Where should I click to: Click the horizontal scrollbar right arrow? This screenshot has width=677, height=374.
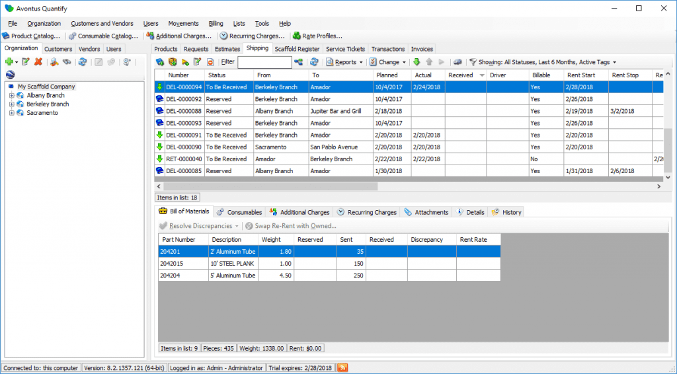tap(659, 186)
